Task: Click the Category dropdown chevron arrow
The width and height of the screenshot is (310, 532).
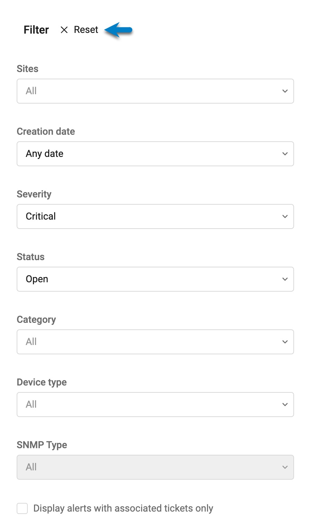Action: [x=285, y=342]
